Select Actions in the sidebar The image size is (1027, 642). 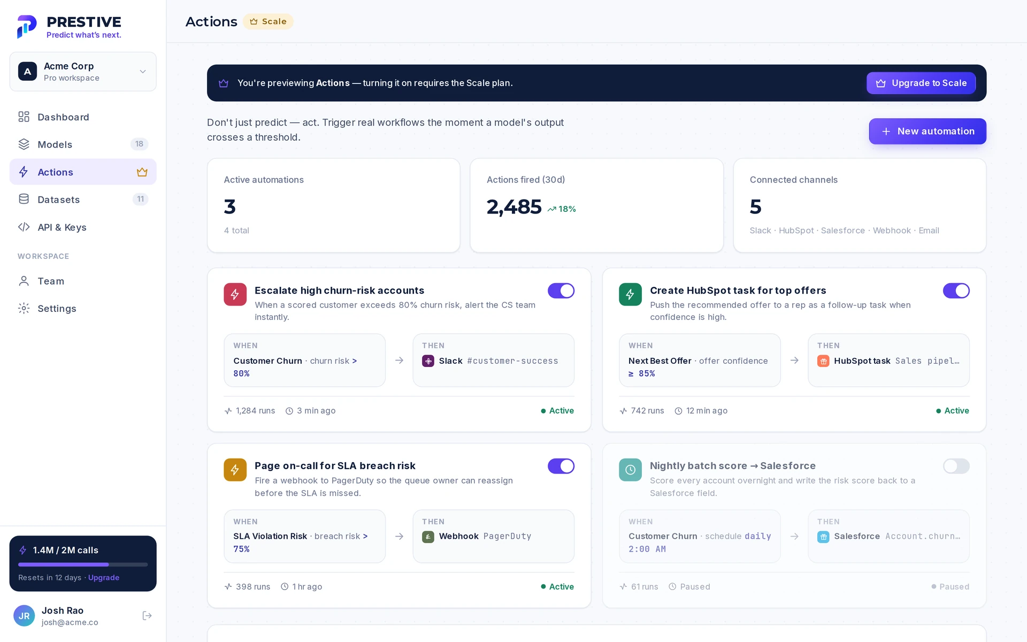[83, 172]
